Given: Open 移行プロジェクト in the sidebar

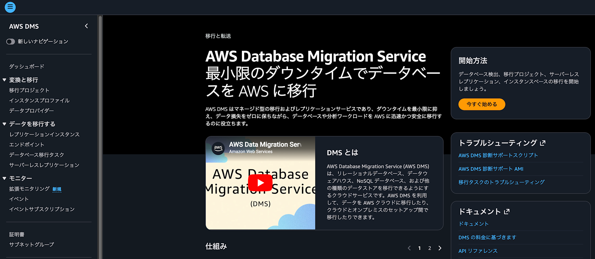Looking at the screenshot, I should click(29, 90).
